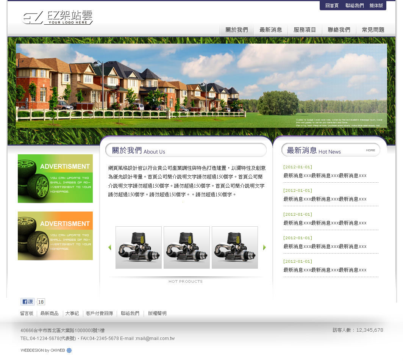Select the third engine product thumbnail
This screenshot has width=403, height=362.
coord(235,248)
